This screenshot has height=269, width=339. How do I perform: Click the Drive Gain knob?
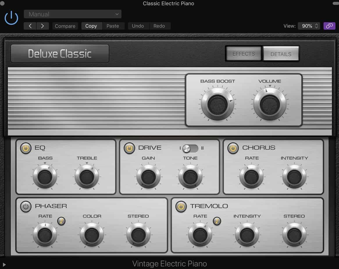(x=149, y=176)
